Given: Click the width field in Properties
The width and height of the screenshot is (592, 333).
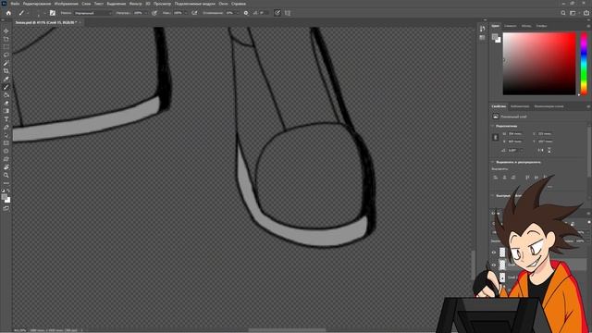Looking at the screenshot, I should coord(515,133).
